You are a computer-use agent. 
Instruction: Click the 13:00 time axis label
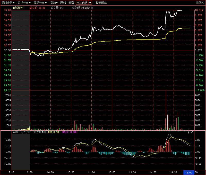point(112,172)
